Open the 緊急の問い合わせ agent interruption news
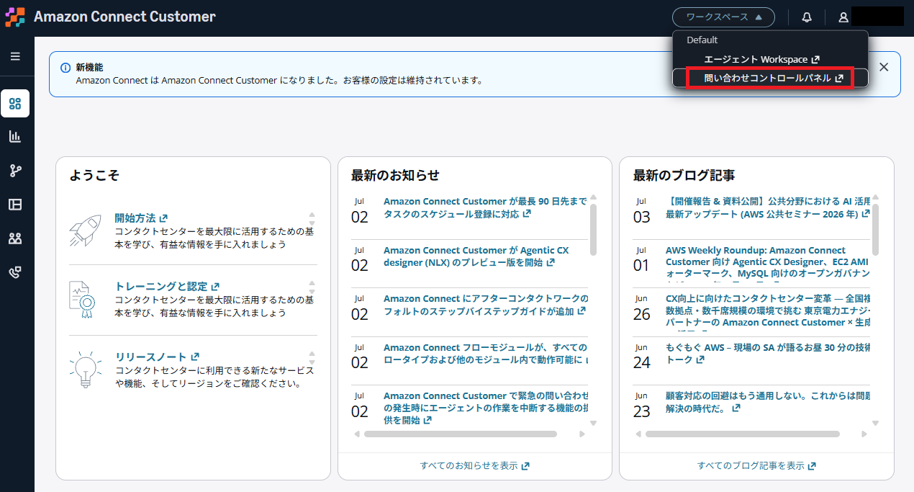 tap(486, 408)
